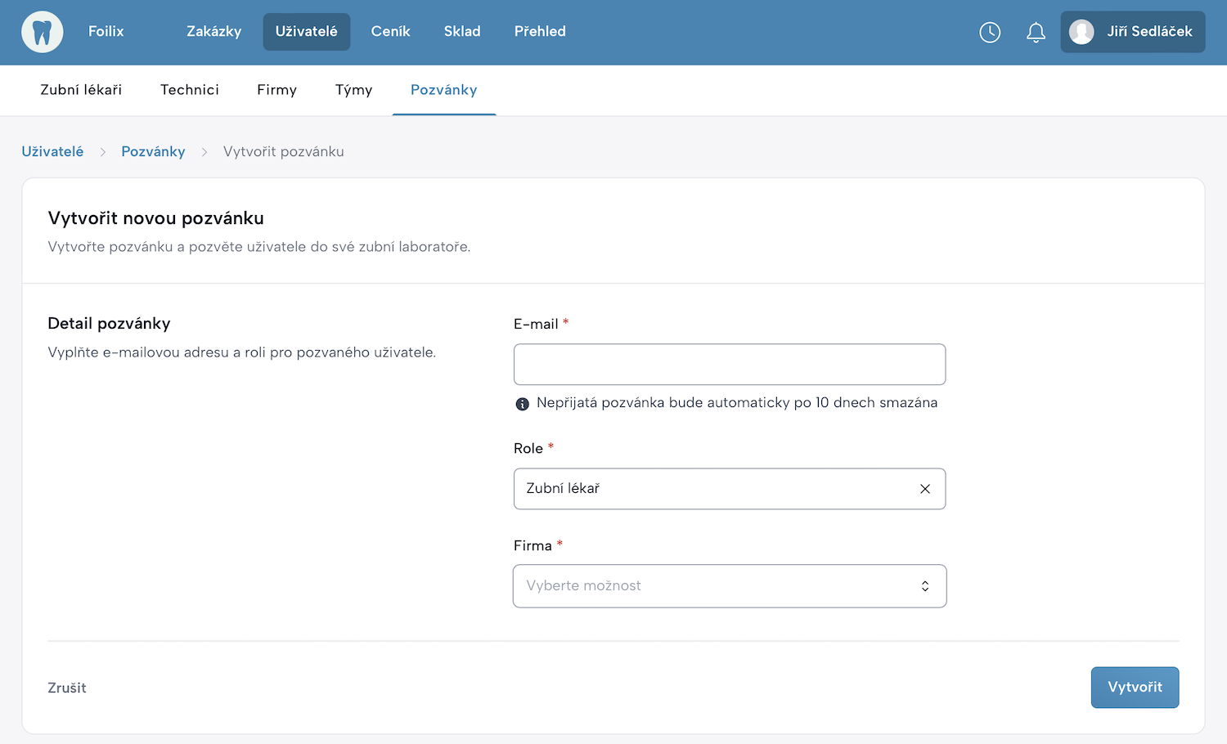Switch to the Technici tab
This screenshot has width=1227, height=744.
click(190, 90)
